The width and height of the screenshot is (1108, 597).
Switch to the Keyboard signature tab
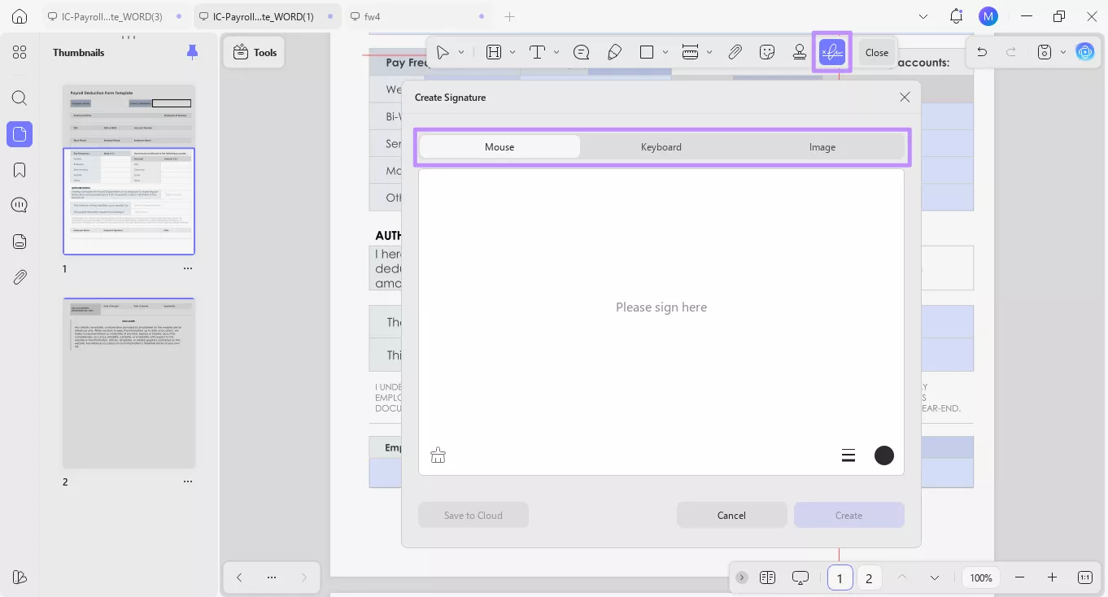(661, 146)
